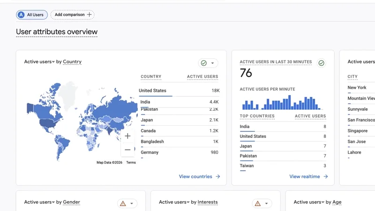Click the arrow icon next to View realtime
Viewport: 375px width, 211px height.
(325, 177)
